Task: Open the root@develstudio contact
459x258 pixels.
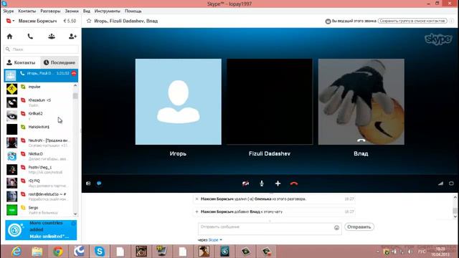Action: pyautogui.click(x=38, y=196)
